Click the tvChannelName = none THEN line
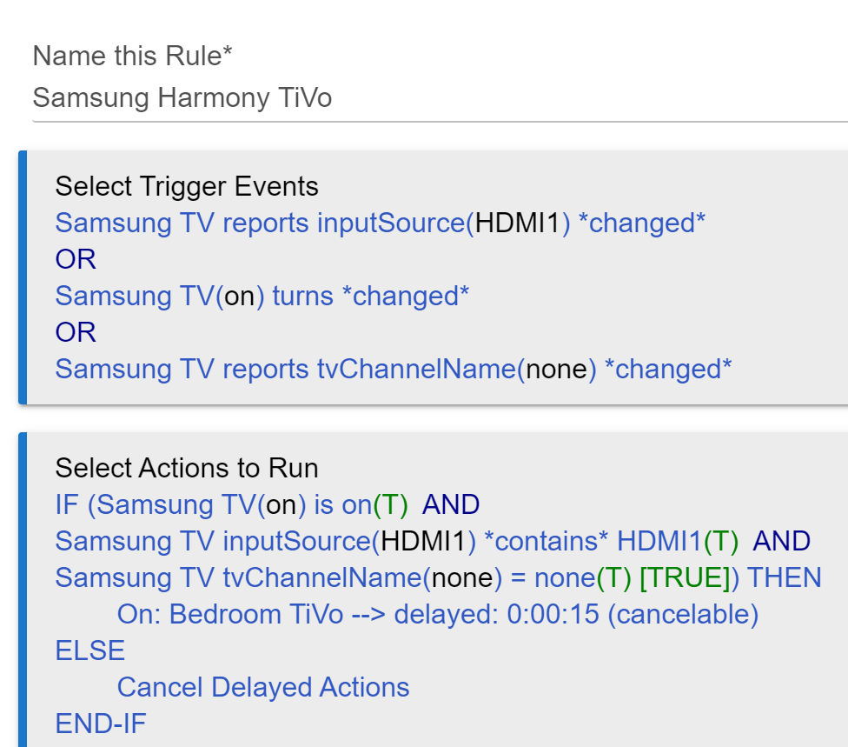The width and height of the screenshot is (848, 747). pos(439,577)
